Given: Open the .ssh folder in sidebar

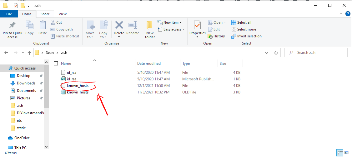Looking at the screenshot, I should coord(20,106).
